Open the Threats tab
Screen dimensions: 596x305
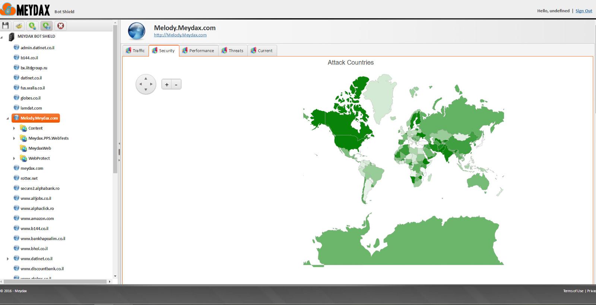[x=232, y=50]
